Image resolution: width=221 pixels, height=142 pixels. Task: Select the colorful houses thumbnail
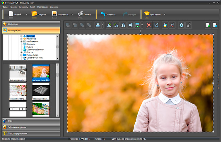coord(41,109)
